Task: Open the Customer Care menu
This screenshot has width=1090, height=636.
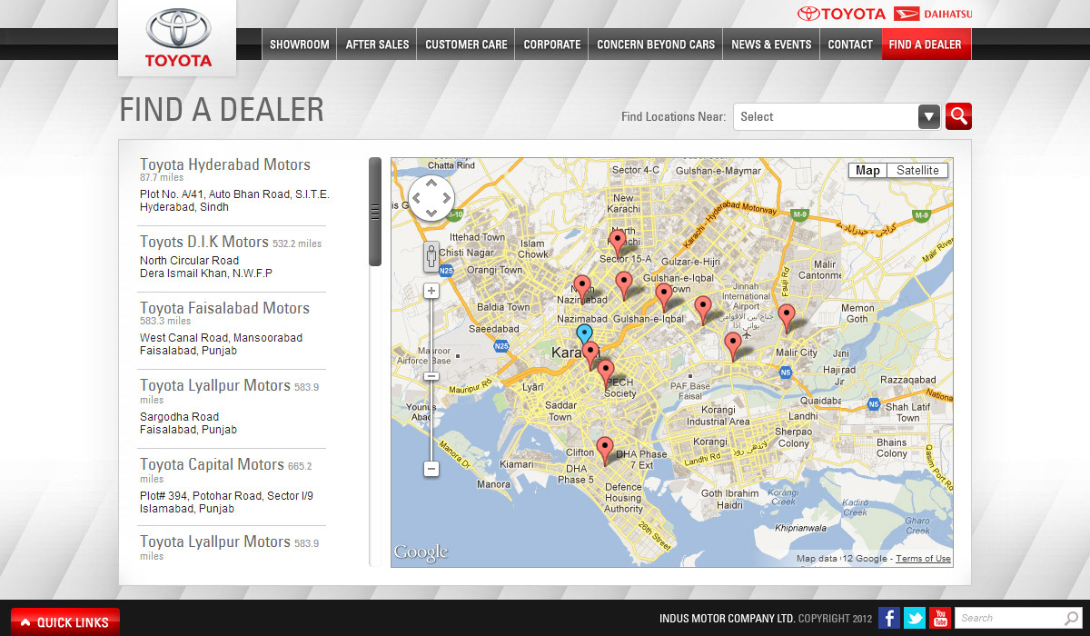Action: coord(466,44)
